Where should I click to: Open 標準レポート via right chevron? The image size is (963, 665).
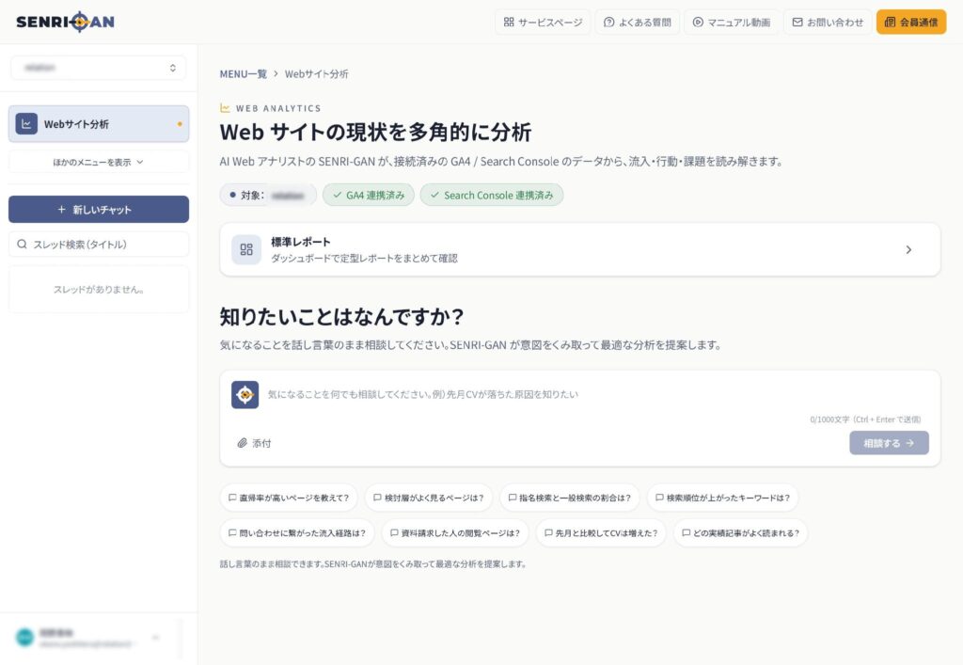(908, 250)
